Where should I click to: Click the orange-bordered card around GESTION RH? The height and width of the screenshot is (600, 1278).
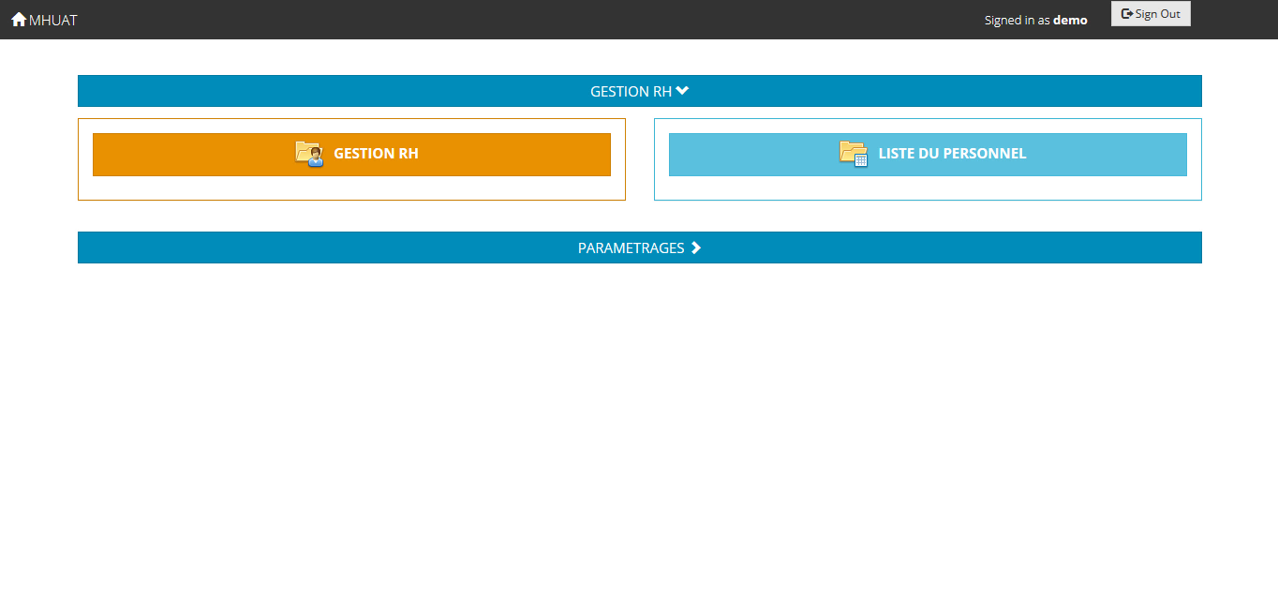(351, 188)
